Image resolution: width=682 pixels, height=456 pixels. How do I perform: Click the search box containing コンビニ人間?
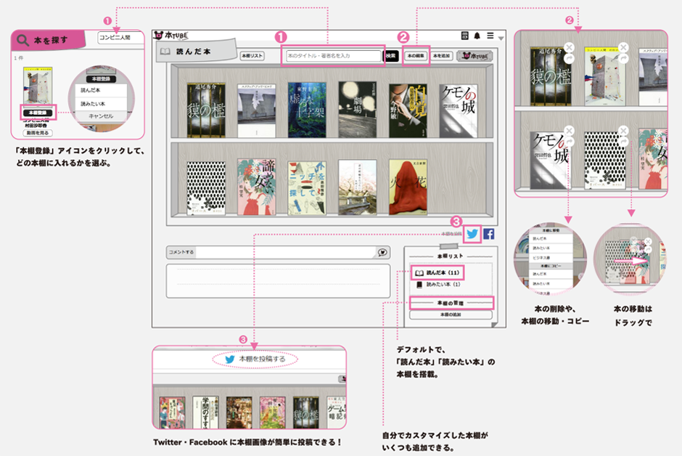(x=120, y=38)
